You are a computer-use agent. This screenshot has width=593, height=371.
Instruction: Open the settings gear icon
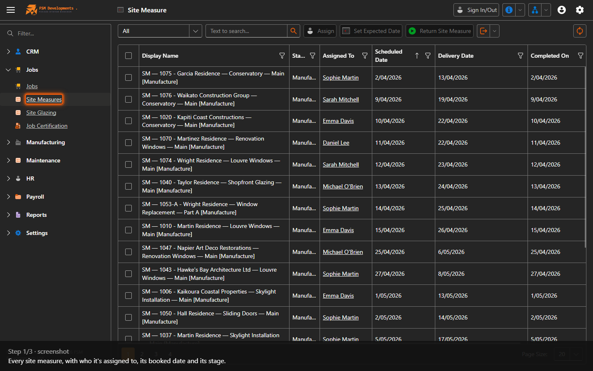coord(580,10)
